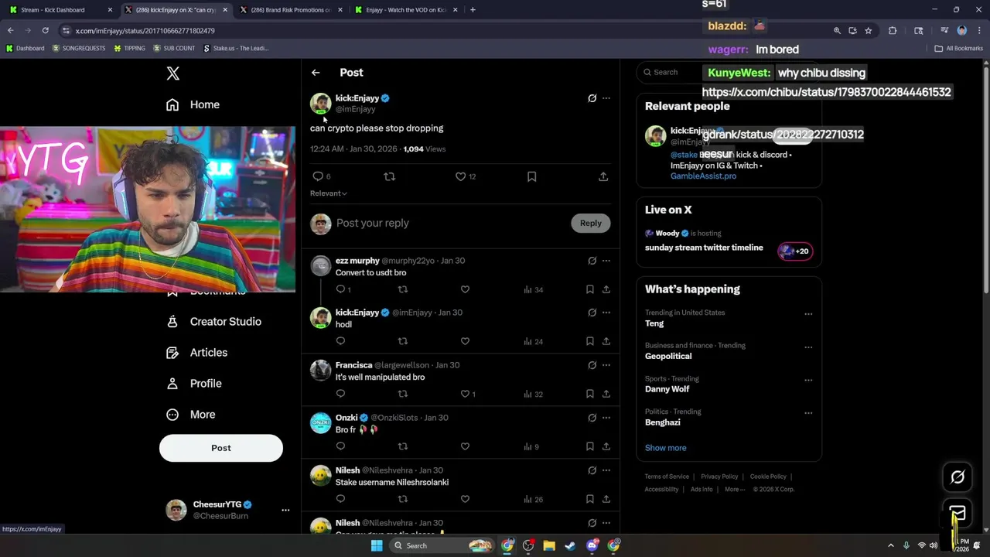The width and height of the screenshot is (990, 557).
Task: Bookmark Onzki's reply
Action: pos(590,446)
